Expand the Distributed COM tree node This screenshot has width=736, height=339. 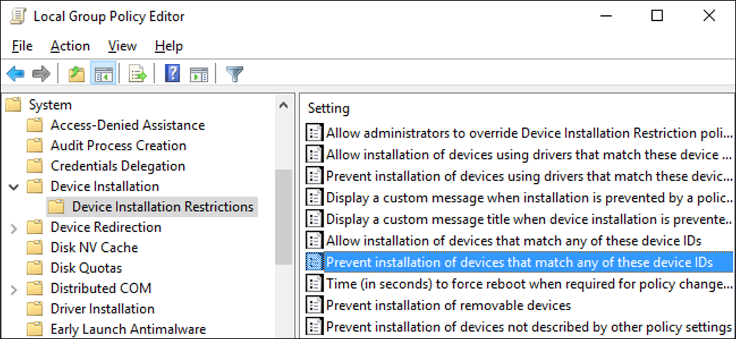tap(14, 289)
